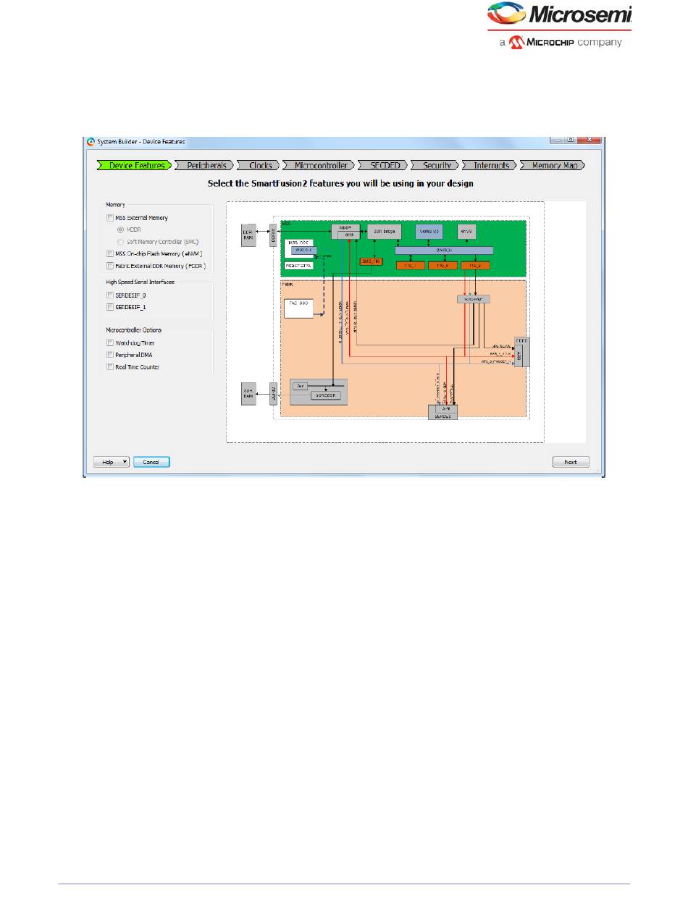The width and height of the screenshot is (688, 908).
Task: Choose Soft Memory Controller (SMC) option
Action: (x=120, y=241)
